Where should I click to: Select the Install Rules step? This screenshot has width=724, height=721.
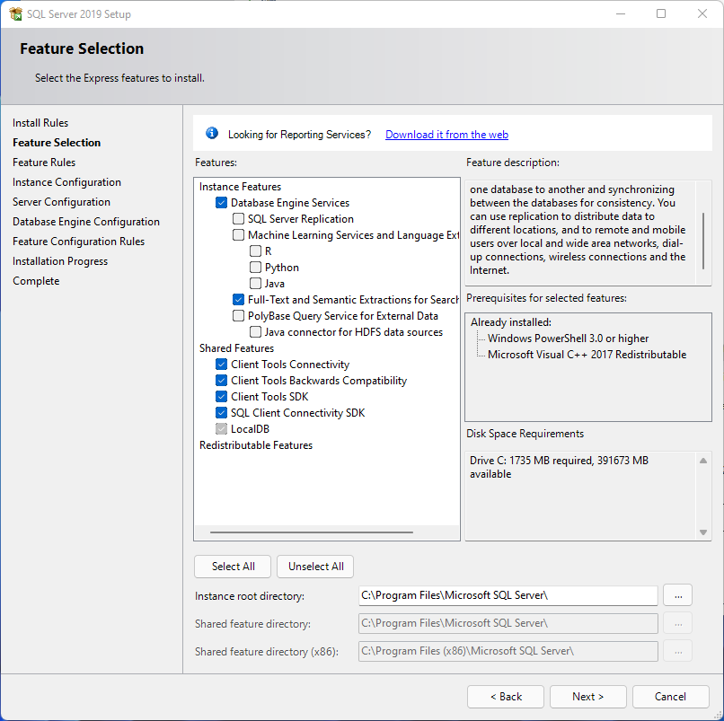coord(40,123)
